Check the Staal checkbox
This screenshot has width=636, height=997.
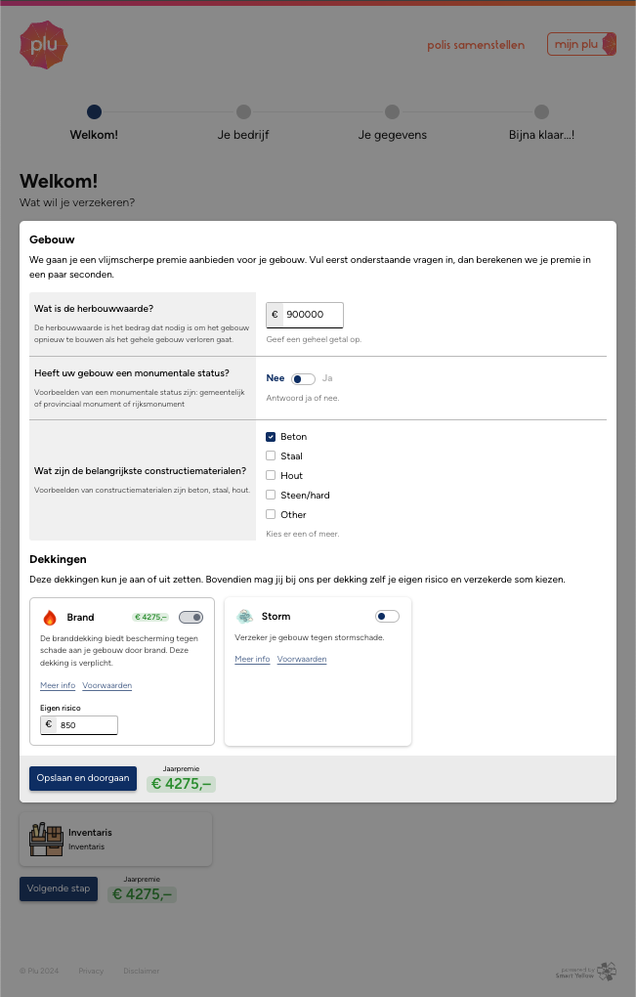(x=271, y=455)
